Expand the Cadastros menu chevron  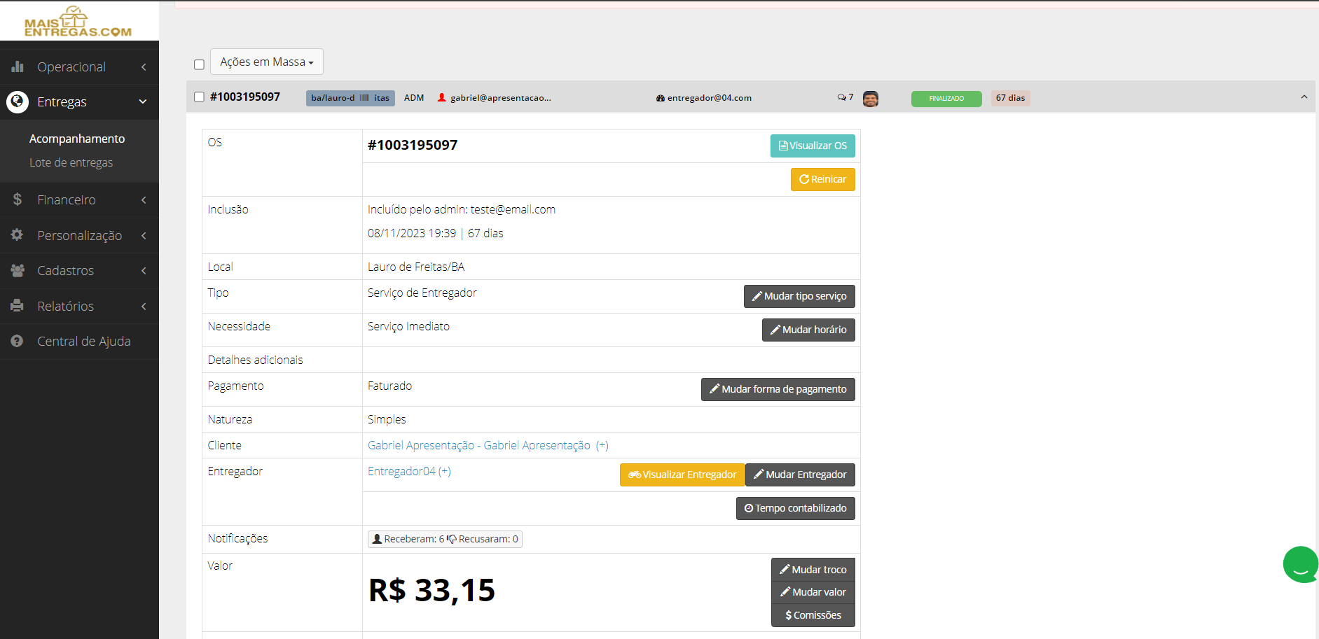click(144, 271)
